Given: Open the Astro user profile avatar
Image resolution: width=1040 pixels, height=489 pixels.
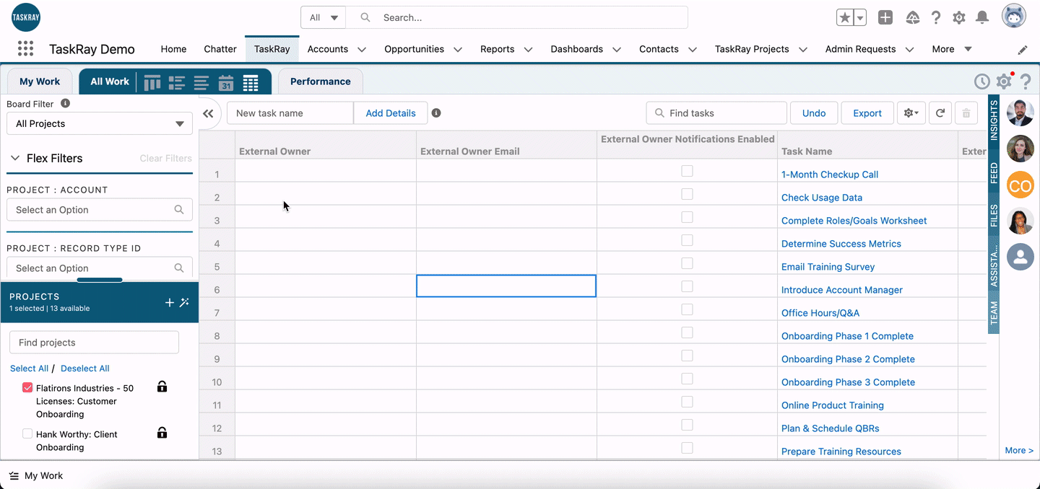Looking at the screenshot, I should click(x=1014, y=16).
